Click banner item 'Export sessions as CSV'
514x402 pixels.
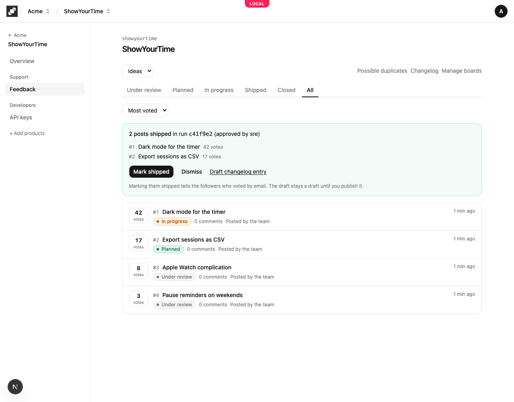pos(169,156)
